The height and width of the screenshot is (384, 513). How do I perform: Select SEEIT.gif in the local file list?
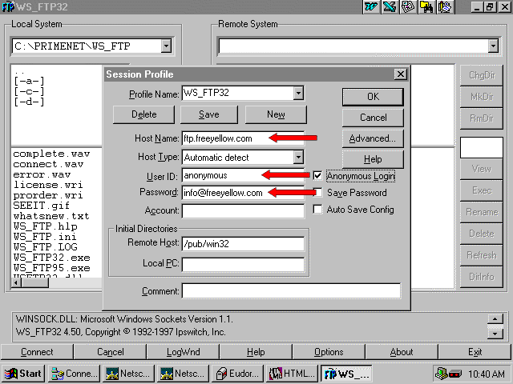pyautogui.click(x=42, y=206)
